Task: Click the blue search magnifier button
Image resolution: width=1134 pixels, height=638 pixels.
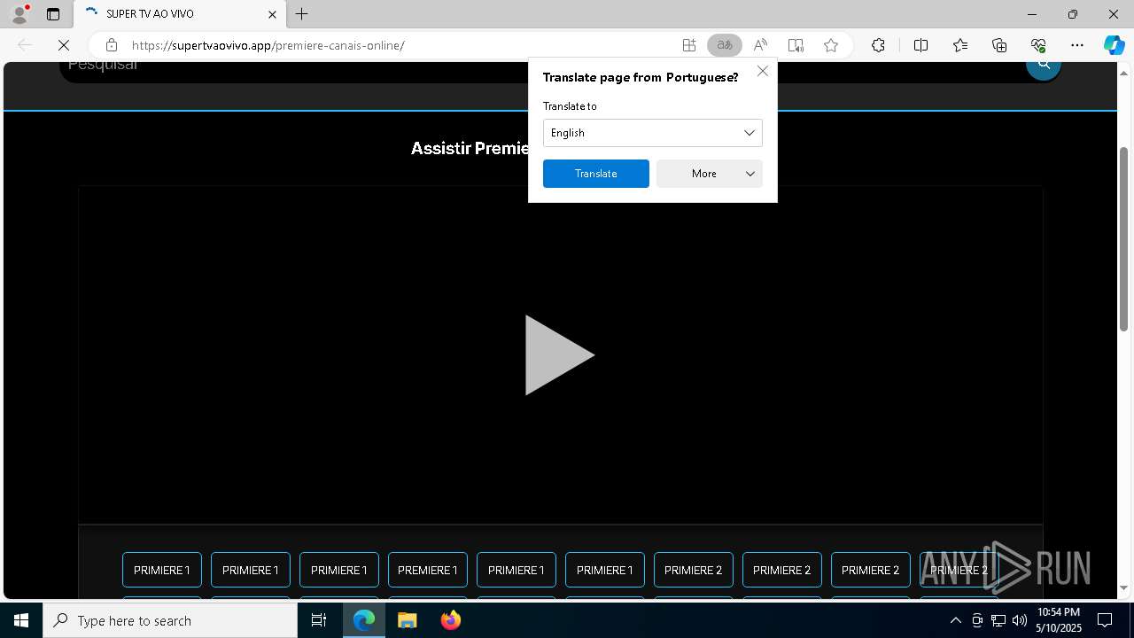Action: pos(1044,67)
